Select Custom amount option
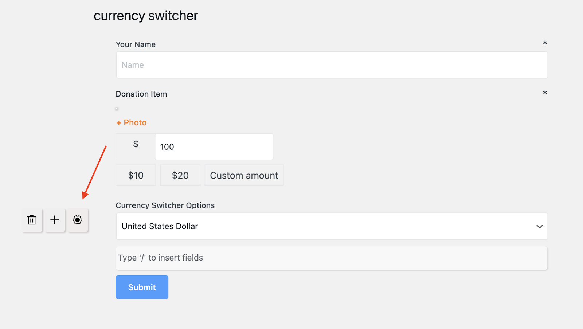583x329 pixels. click(244, 175)
